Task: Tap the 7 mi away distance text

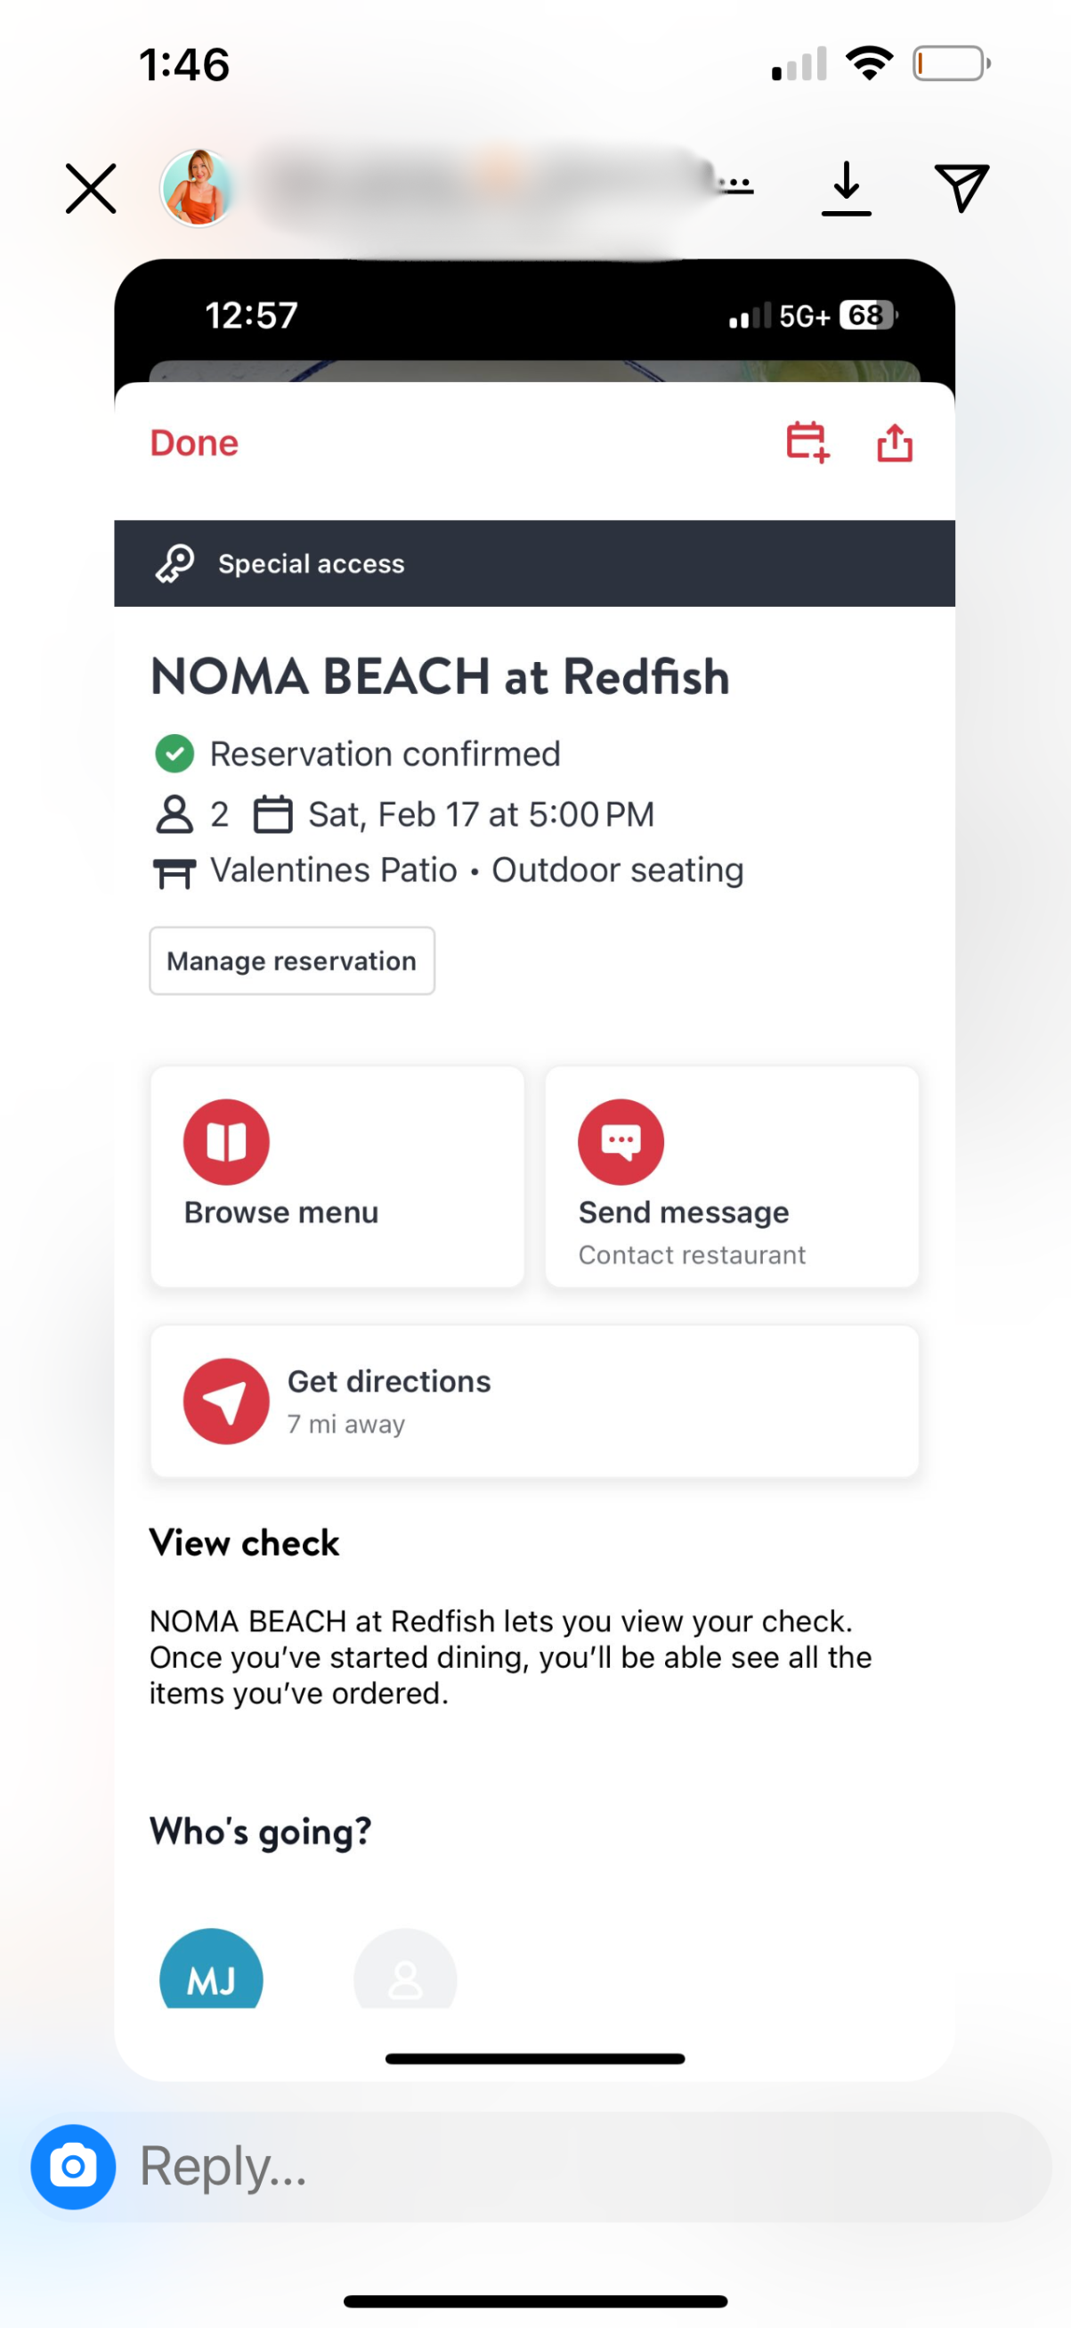Action: point(345,1425)
